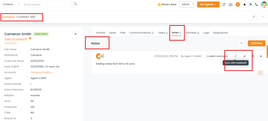Image resolution: width=268 pixels, height=121 pixels.
Task: Click the Smart Search input field
Action: coord(47,4)
